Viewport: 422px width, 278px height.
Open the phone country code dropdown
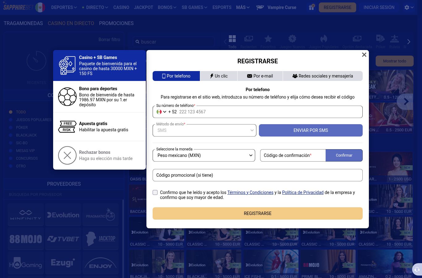pyautogui.click(x=162, y=112)
